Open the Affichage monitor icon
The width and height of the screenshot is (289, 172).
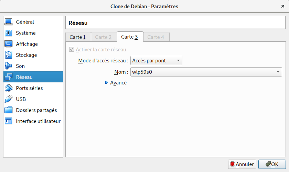[9, 44]
